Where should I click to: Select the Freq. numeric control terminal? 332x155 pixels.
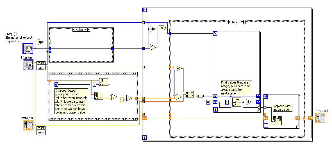28,49
